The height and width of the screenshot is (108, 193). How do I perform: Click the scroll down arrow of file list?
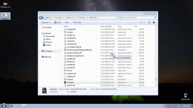click(x=156, y=86)
